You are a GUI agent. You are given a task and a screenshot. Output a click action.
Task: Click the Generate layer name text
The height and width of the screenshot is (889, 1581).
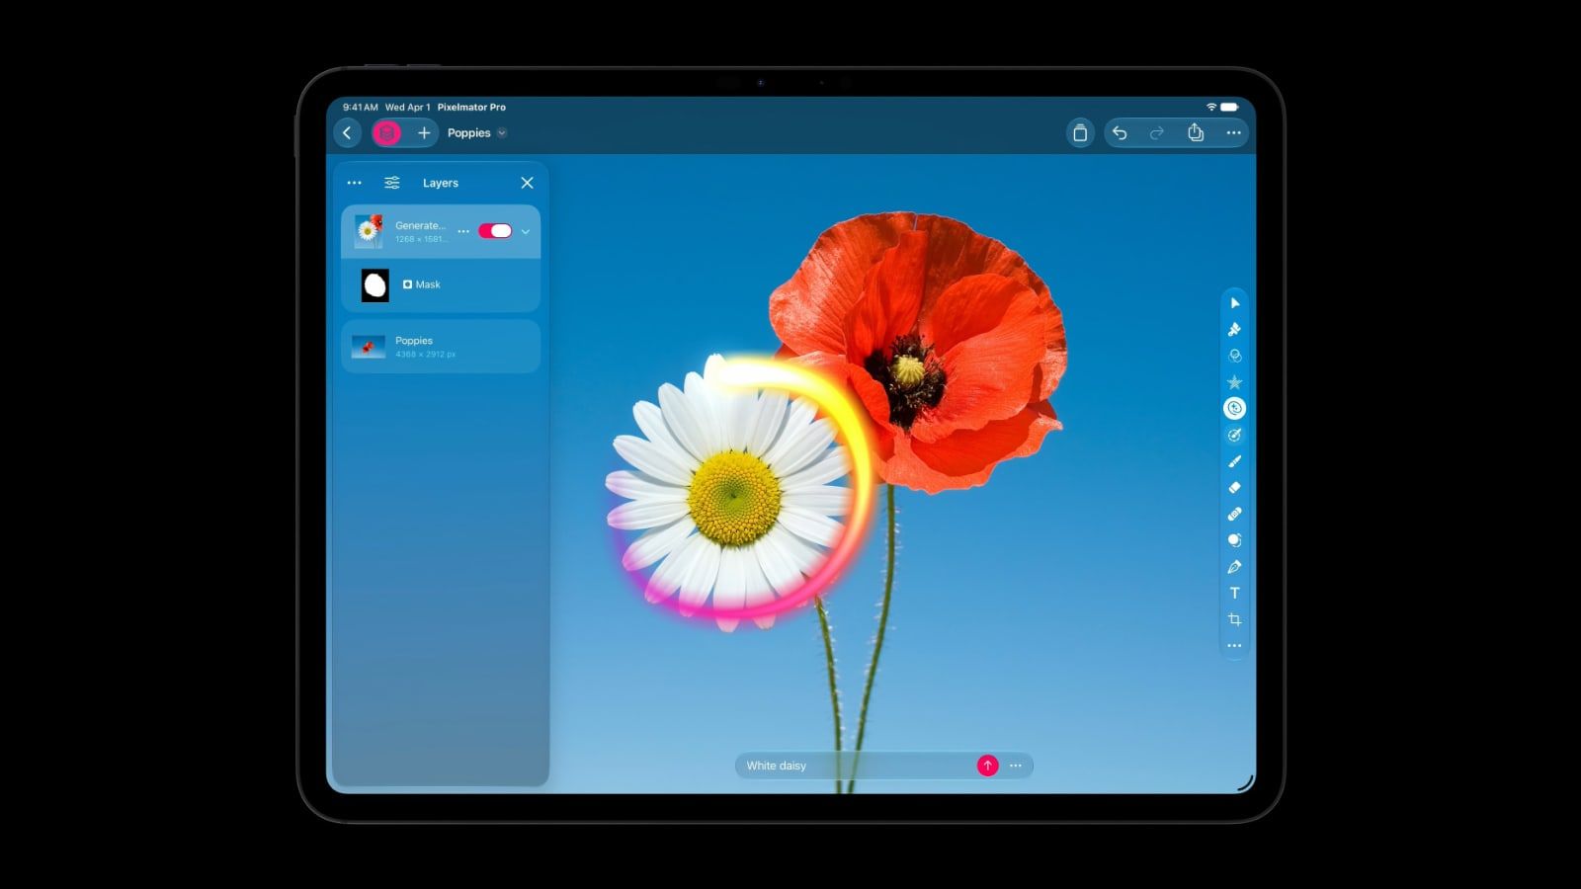(420, 225)
